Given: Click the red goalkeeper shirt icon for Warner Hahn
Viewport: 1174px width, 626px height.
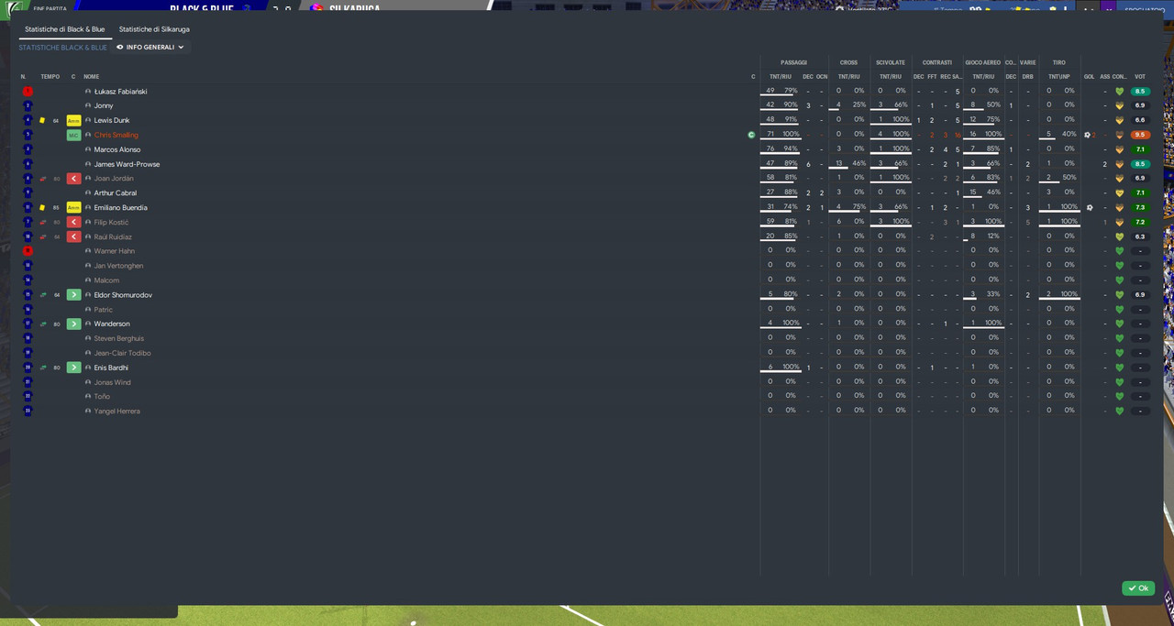Looking at the screenshot, I should tap(28, 251).
